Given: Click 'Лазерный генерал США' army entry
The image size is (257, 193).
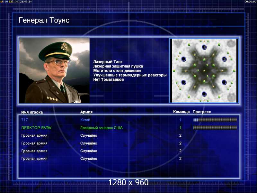Looking at the screenshot, I should [x=102, y=128].
